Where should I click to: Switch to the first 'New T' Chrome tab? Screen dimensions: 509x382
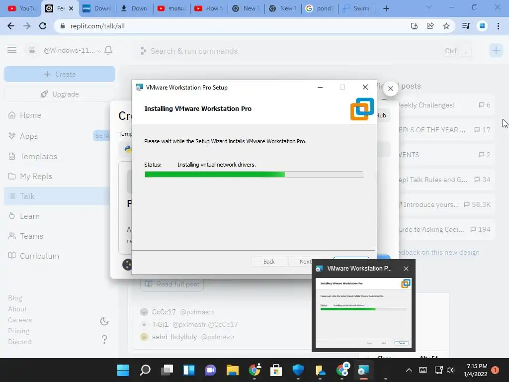(x=246, y=8)
